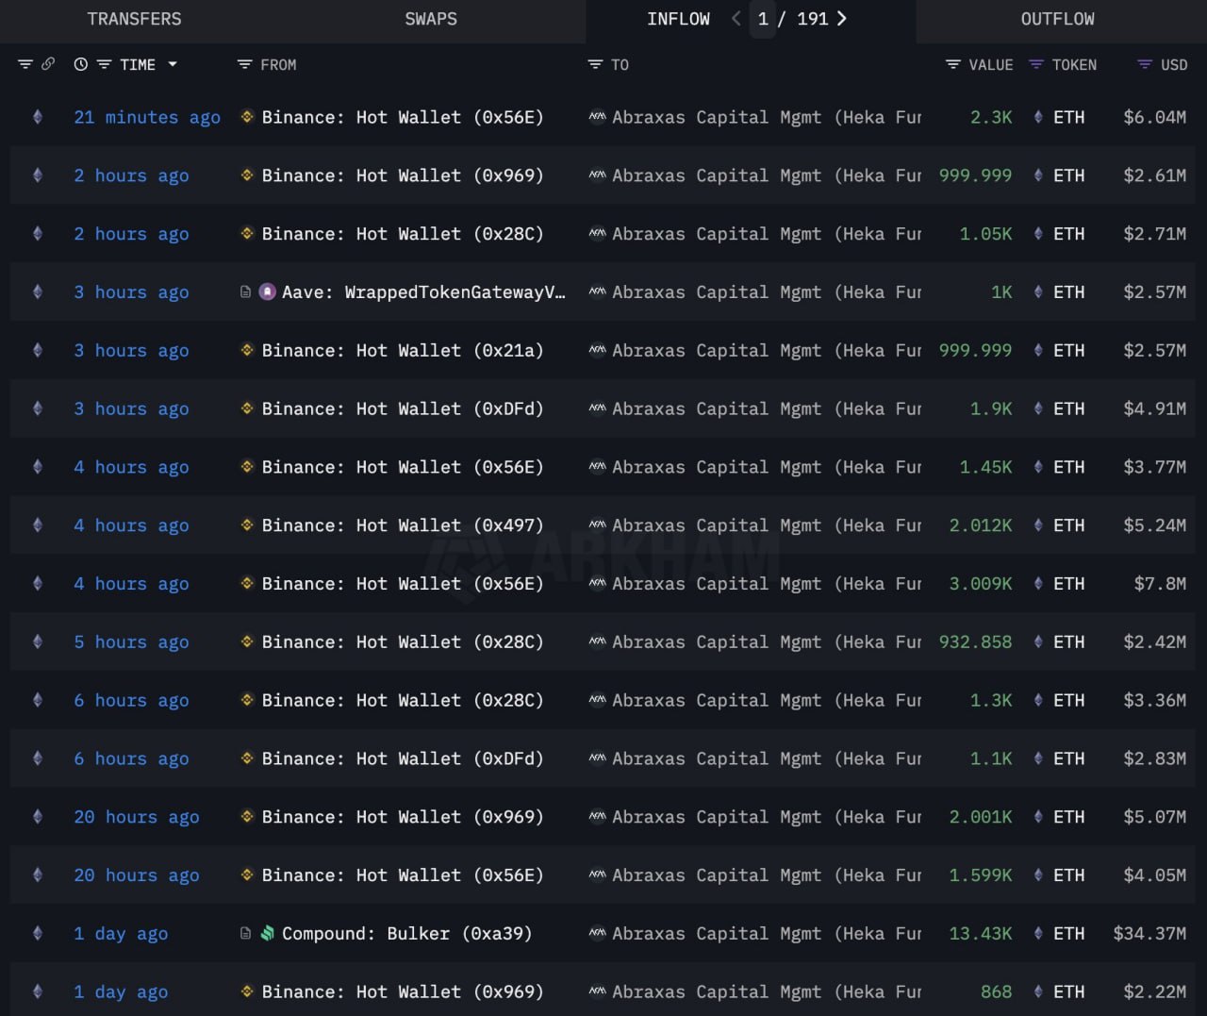
Task: Filter by the VALUE column
Action: click(953, 64)
